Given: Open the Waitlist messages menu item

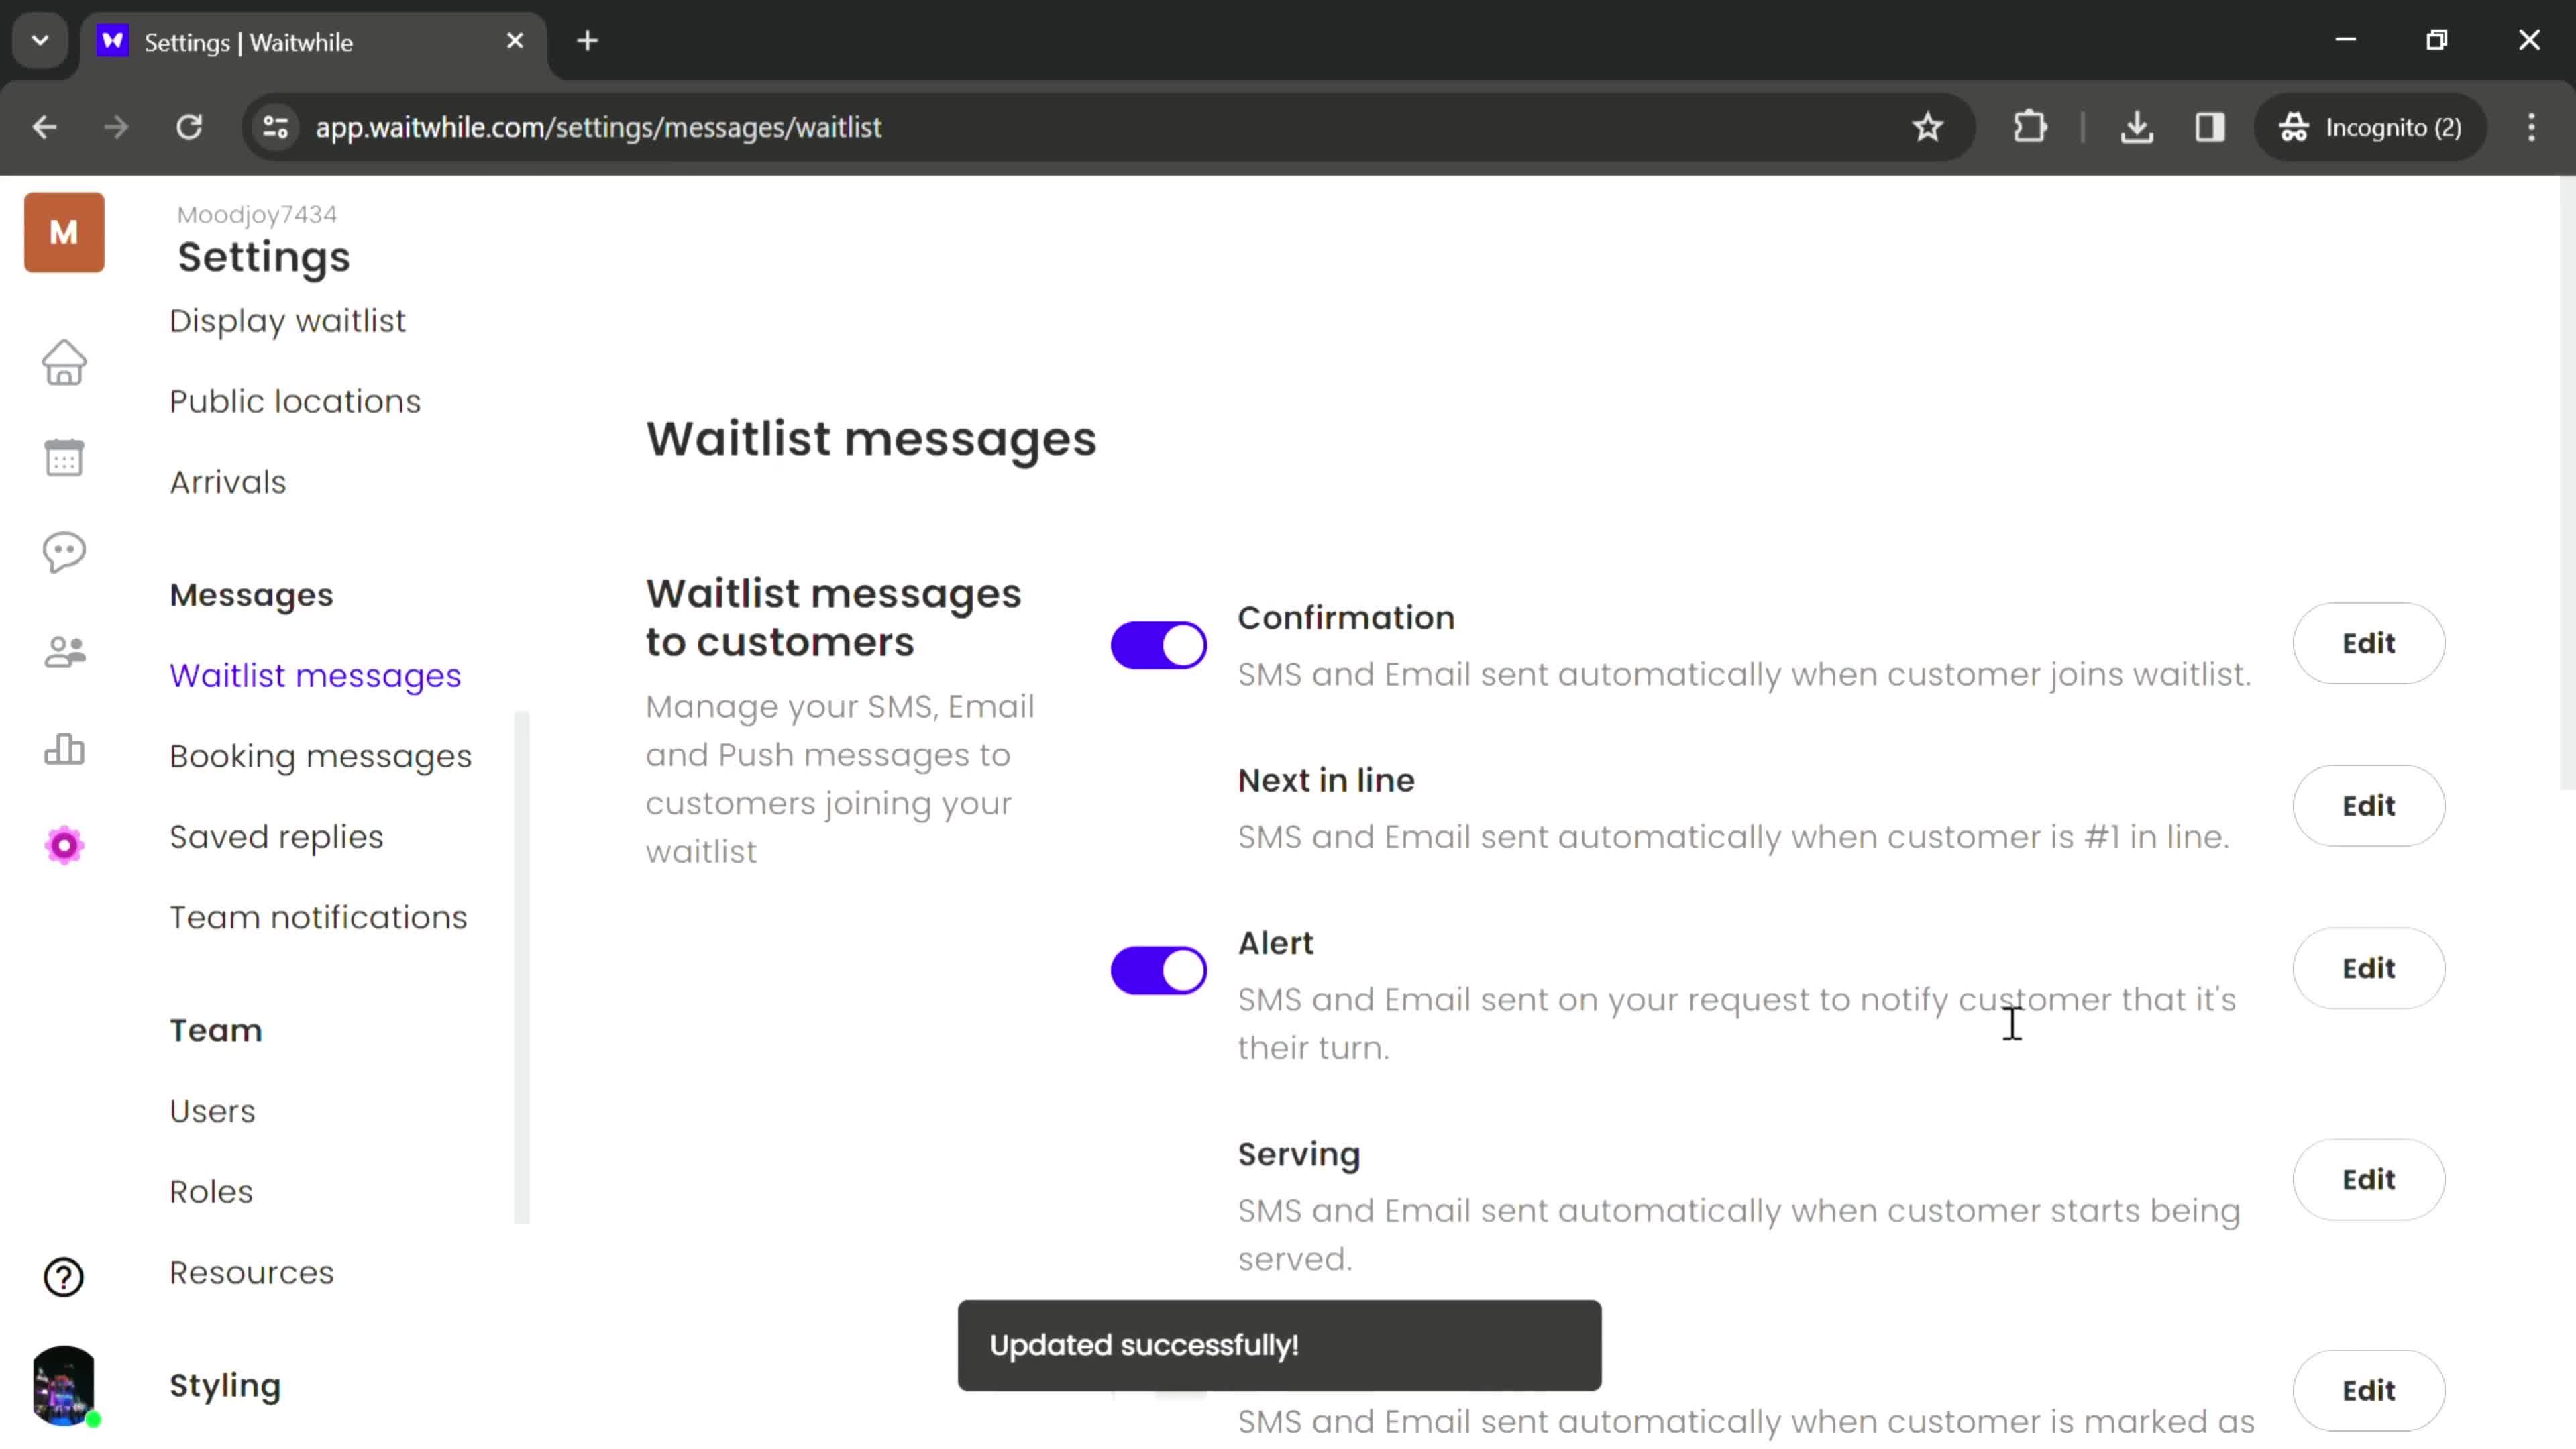Looking at the screenshot, I should point(315,676).
